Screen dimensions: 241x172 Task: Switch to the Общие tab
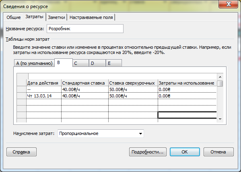tap(14, 17)
